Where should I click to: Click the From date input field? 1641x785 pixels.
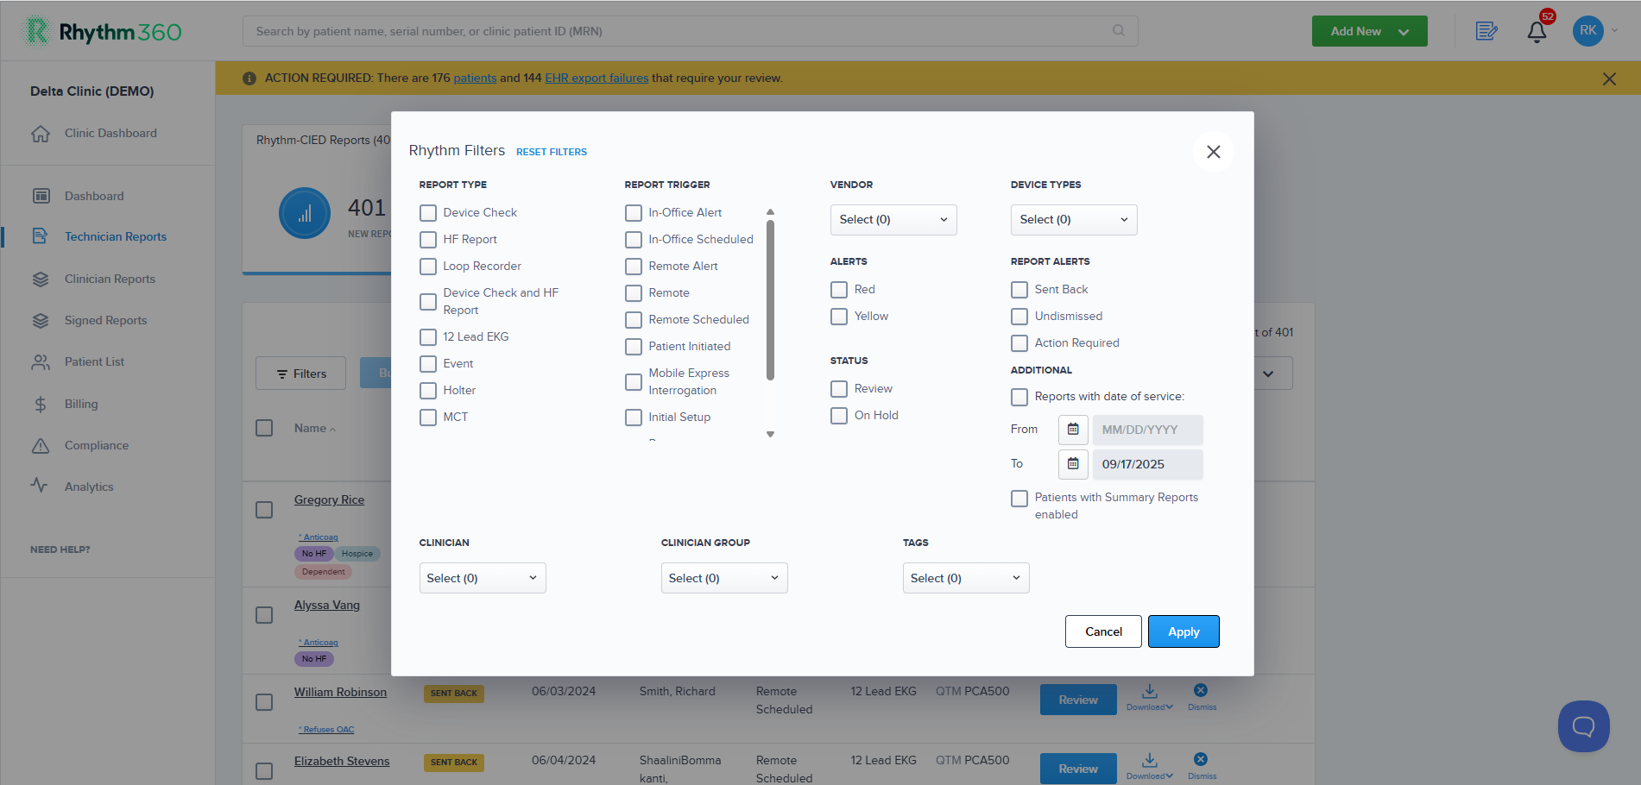1148,430
